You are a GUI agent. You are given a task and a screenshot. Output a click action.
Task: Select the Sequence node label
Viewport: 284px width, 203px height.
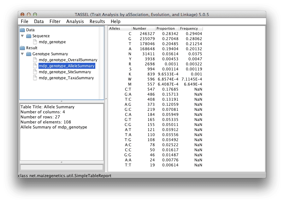click(x=41, y=36)
